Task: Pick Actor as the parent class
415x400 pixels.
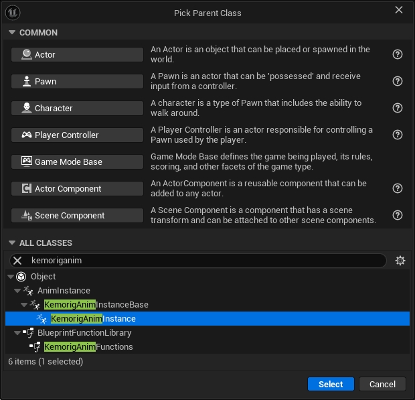Action: (77, 54)
